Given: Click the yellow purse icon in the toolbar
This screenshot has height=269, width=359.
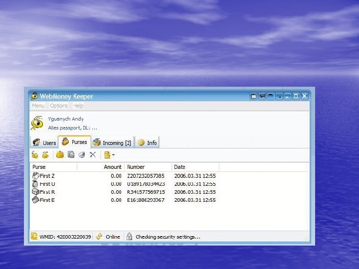Looking at the screenshot, I should [60, 155].
